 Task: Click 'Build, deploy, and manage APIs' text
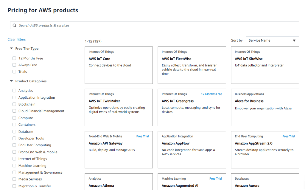click(x=112, y=150)
